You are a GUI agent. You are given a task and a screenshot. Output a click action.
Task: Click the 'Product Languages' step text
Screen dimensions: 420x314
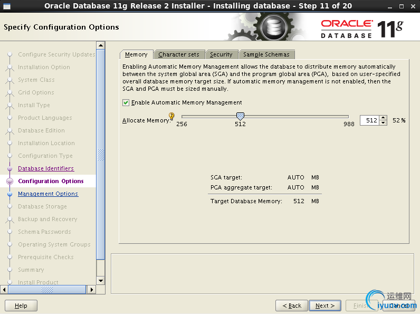point(45,118)
